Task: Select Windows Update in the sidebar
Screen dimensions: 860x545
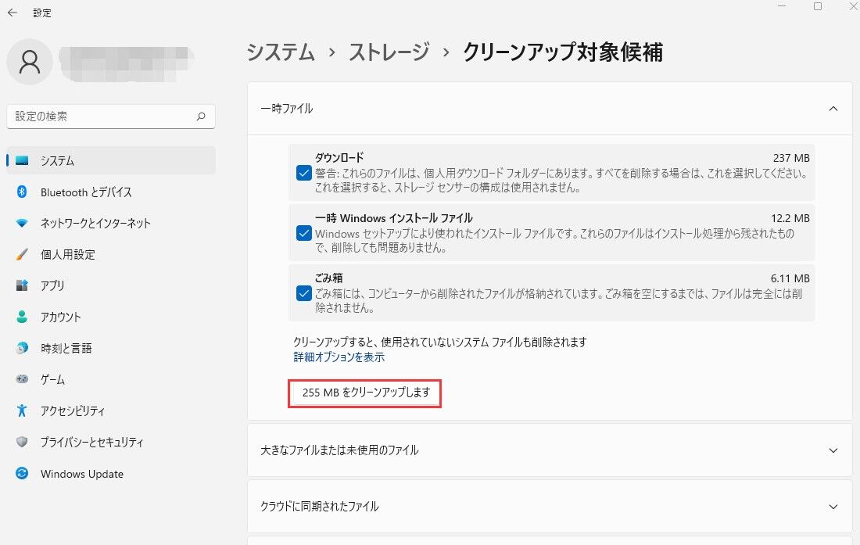Action: (x=82, y=474)
